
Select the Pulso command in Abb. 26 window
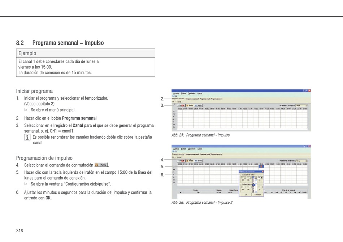tap(190, 161)
